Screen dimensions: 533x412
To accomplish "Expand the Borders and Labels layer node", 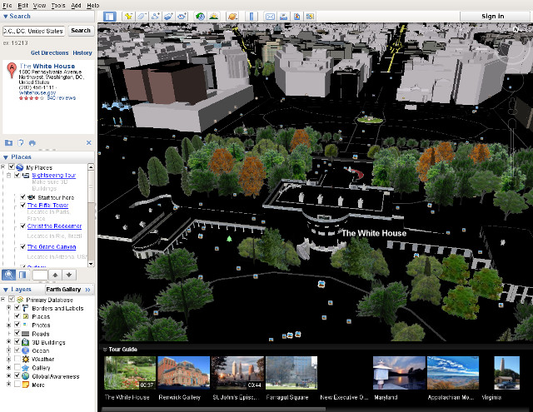I will (7, 308).
